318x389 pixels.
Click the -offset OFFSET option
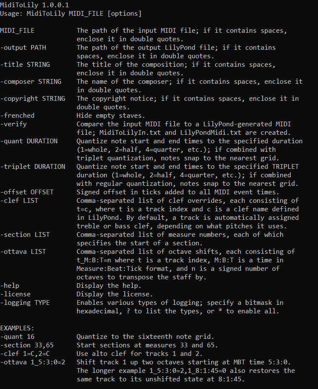[27, 192]
